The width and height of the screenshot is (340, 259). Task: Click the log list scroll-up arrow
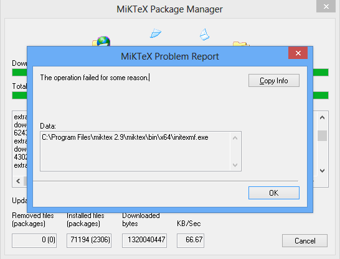(x=322, y=117)
